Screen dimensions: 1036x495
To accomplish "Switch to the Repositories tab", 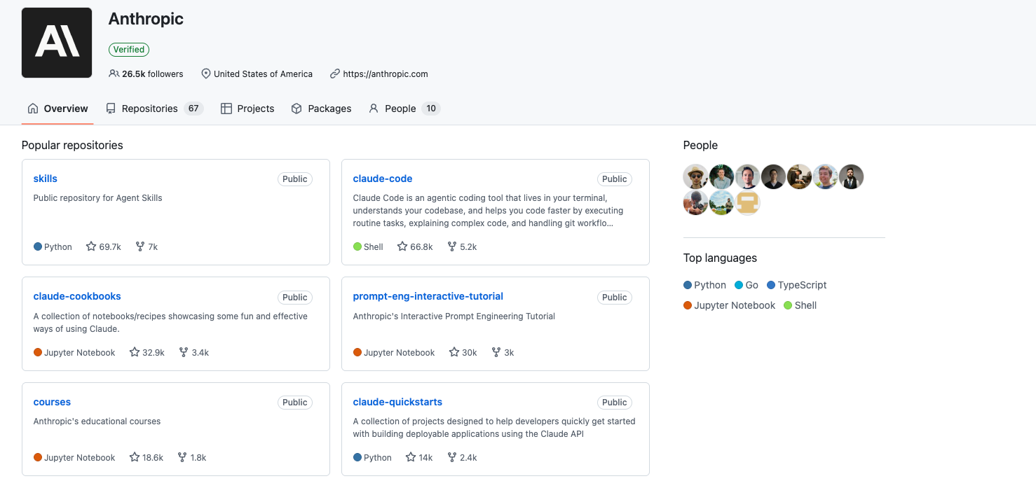I will click(154, 109).
